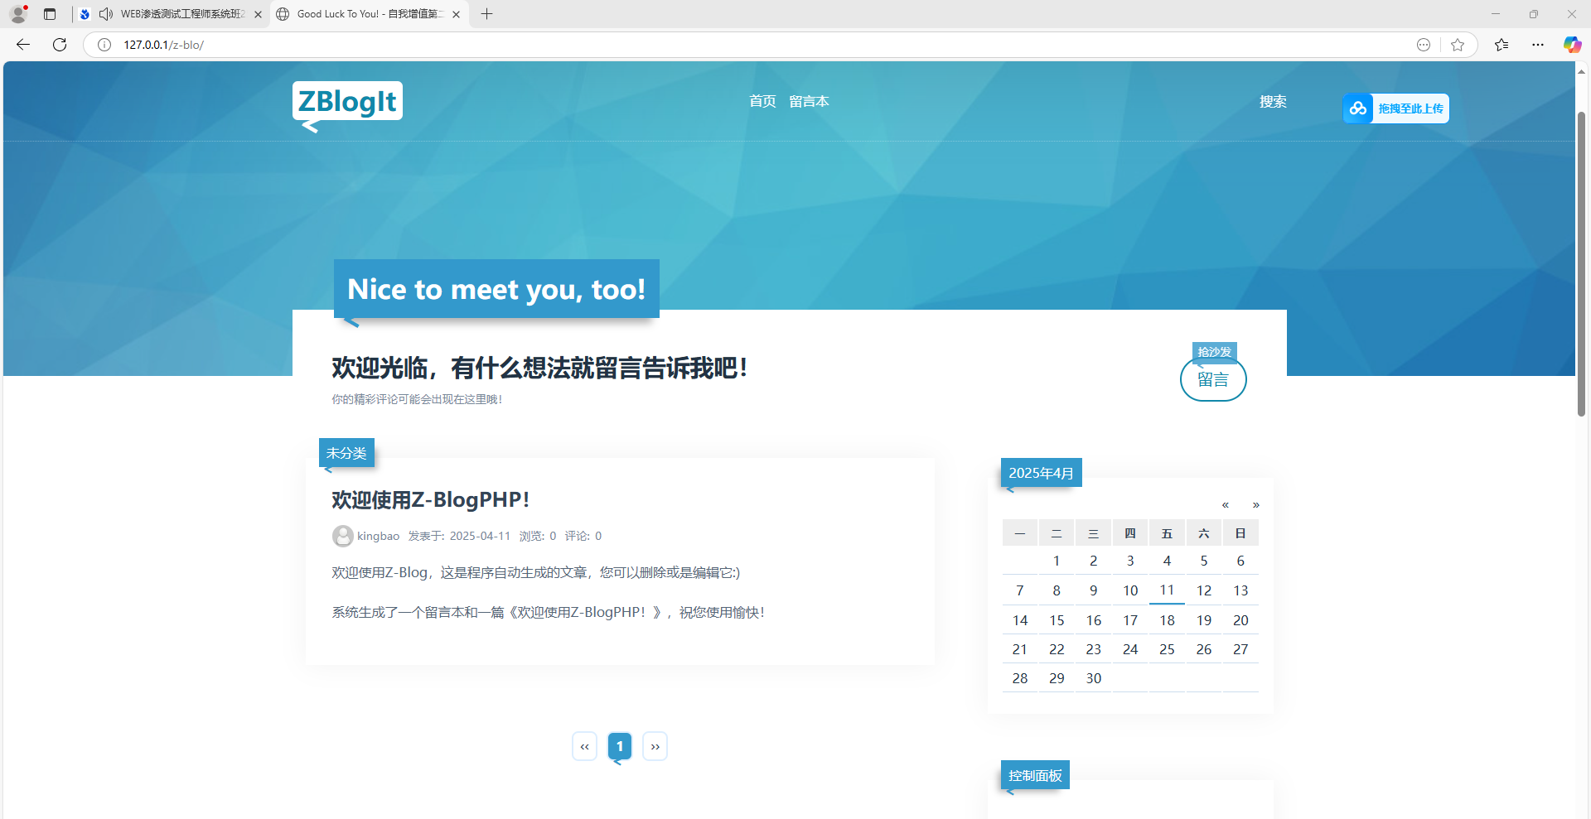The image size is (1591, 819).
Task: Go to previous month in calendar
Action: (x=1225, y=505)
